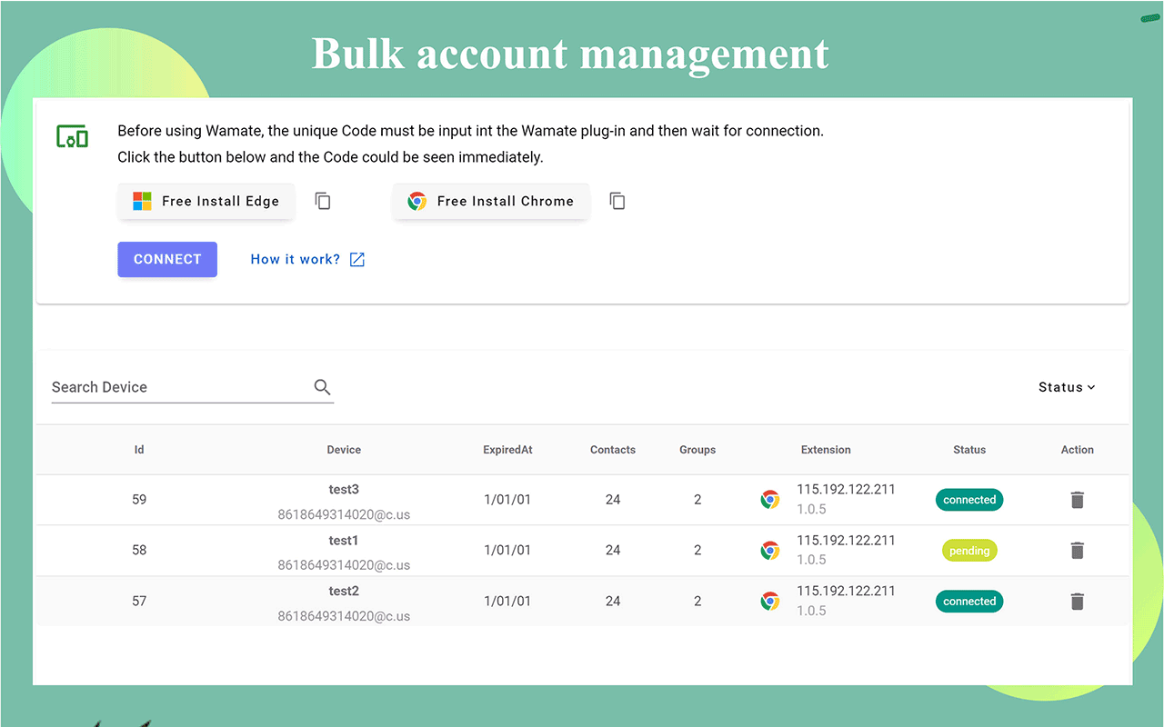1164x727 pixels.
Task: Delete device test3 with trash icon
Action: 1078,500
